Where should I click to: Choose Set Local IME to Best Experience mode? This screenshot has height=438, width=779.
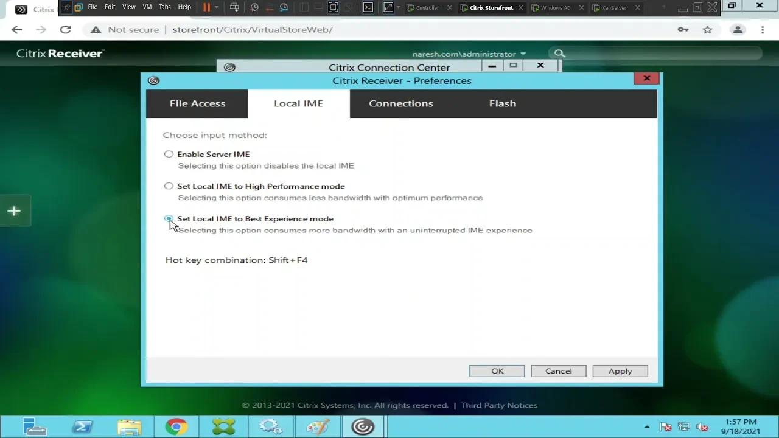169,218
